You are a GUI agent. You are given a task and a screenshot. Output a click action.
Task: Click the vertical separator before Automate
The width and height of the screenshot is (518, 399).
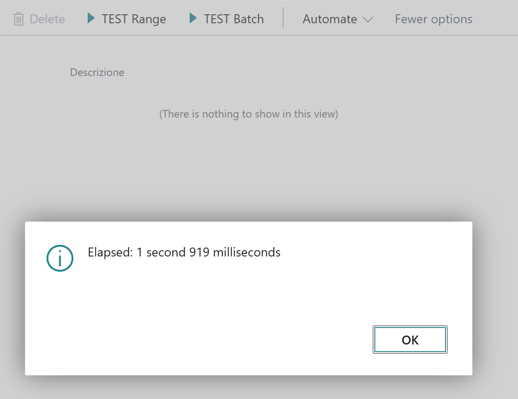pos(283,18)
